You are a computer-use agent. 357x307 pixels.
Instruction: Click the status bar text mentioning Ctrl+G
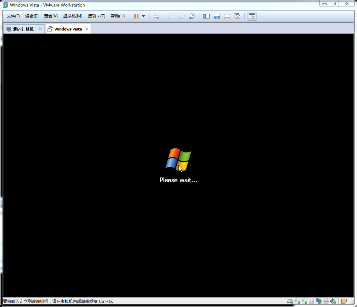click(58, 301)
